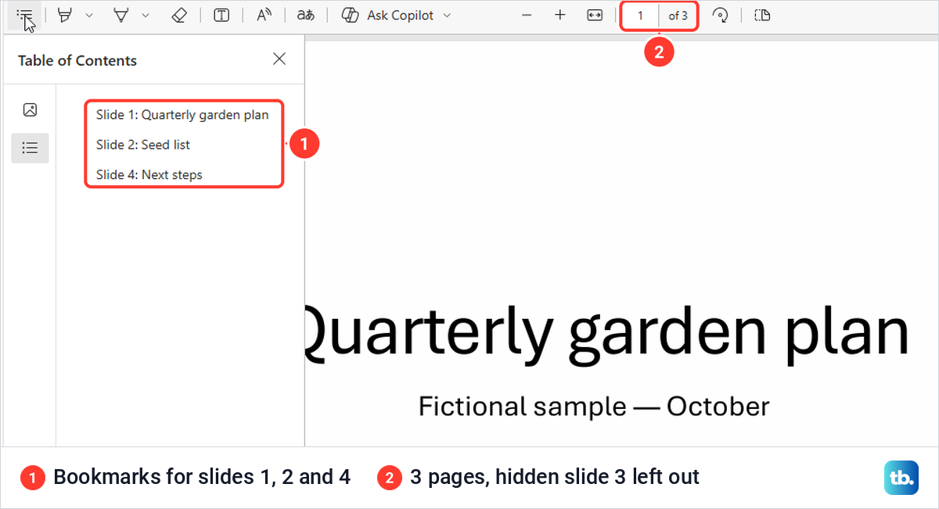Zoom in with the plus button
Viewport: 939px width, 509px height.
pyautogui.click(x=560, y=16)
